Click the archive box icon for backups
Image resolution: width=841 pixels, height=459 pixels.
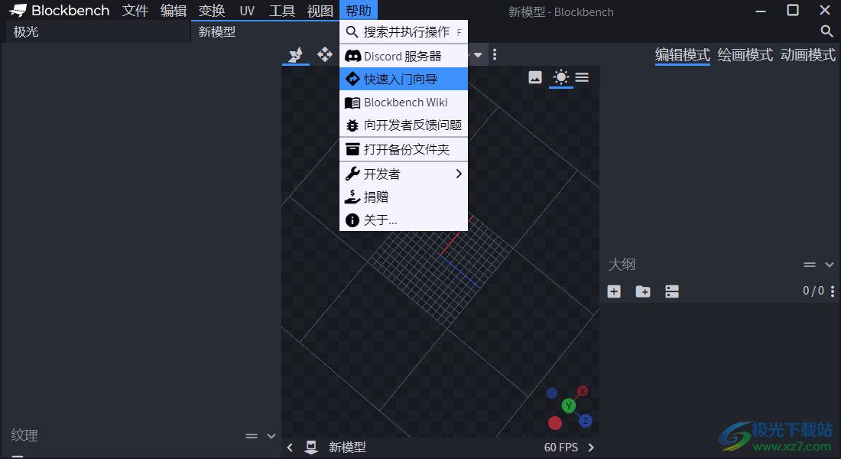coord(352,149)
